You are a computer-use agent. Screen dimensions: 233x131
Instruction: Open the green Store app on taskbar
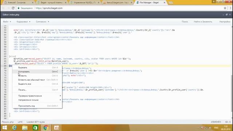pyautogui.click(x=35, y=128)
